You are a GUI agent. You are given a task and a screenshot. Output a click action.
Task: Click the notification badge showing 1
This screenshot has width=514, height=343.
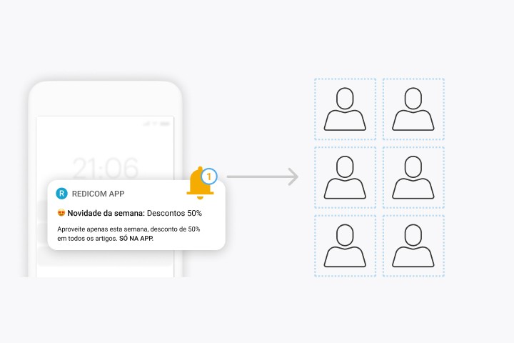[x=208, y=177]
